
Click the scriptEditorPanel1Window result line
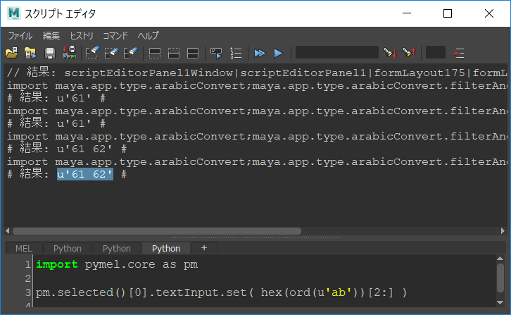tap(257, 73)
